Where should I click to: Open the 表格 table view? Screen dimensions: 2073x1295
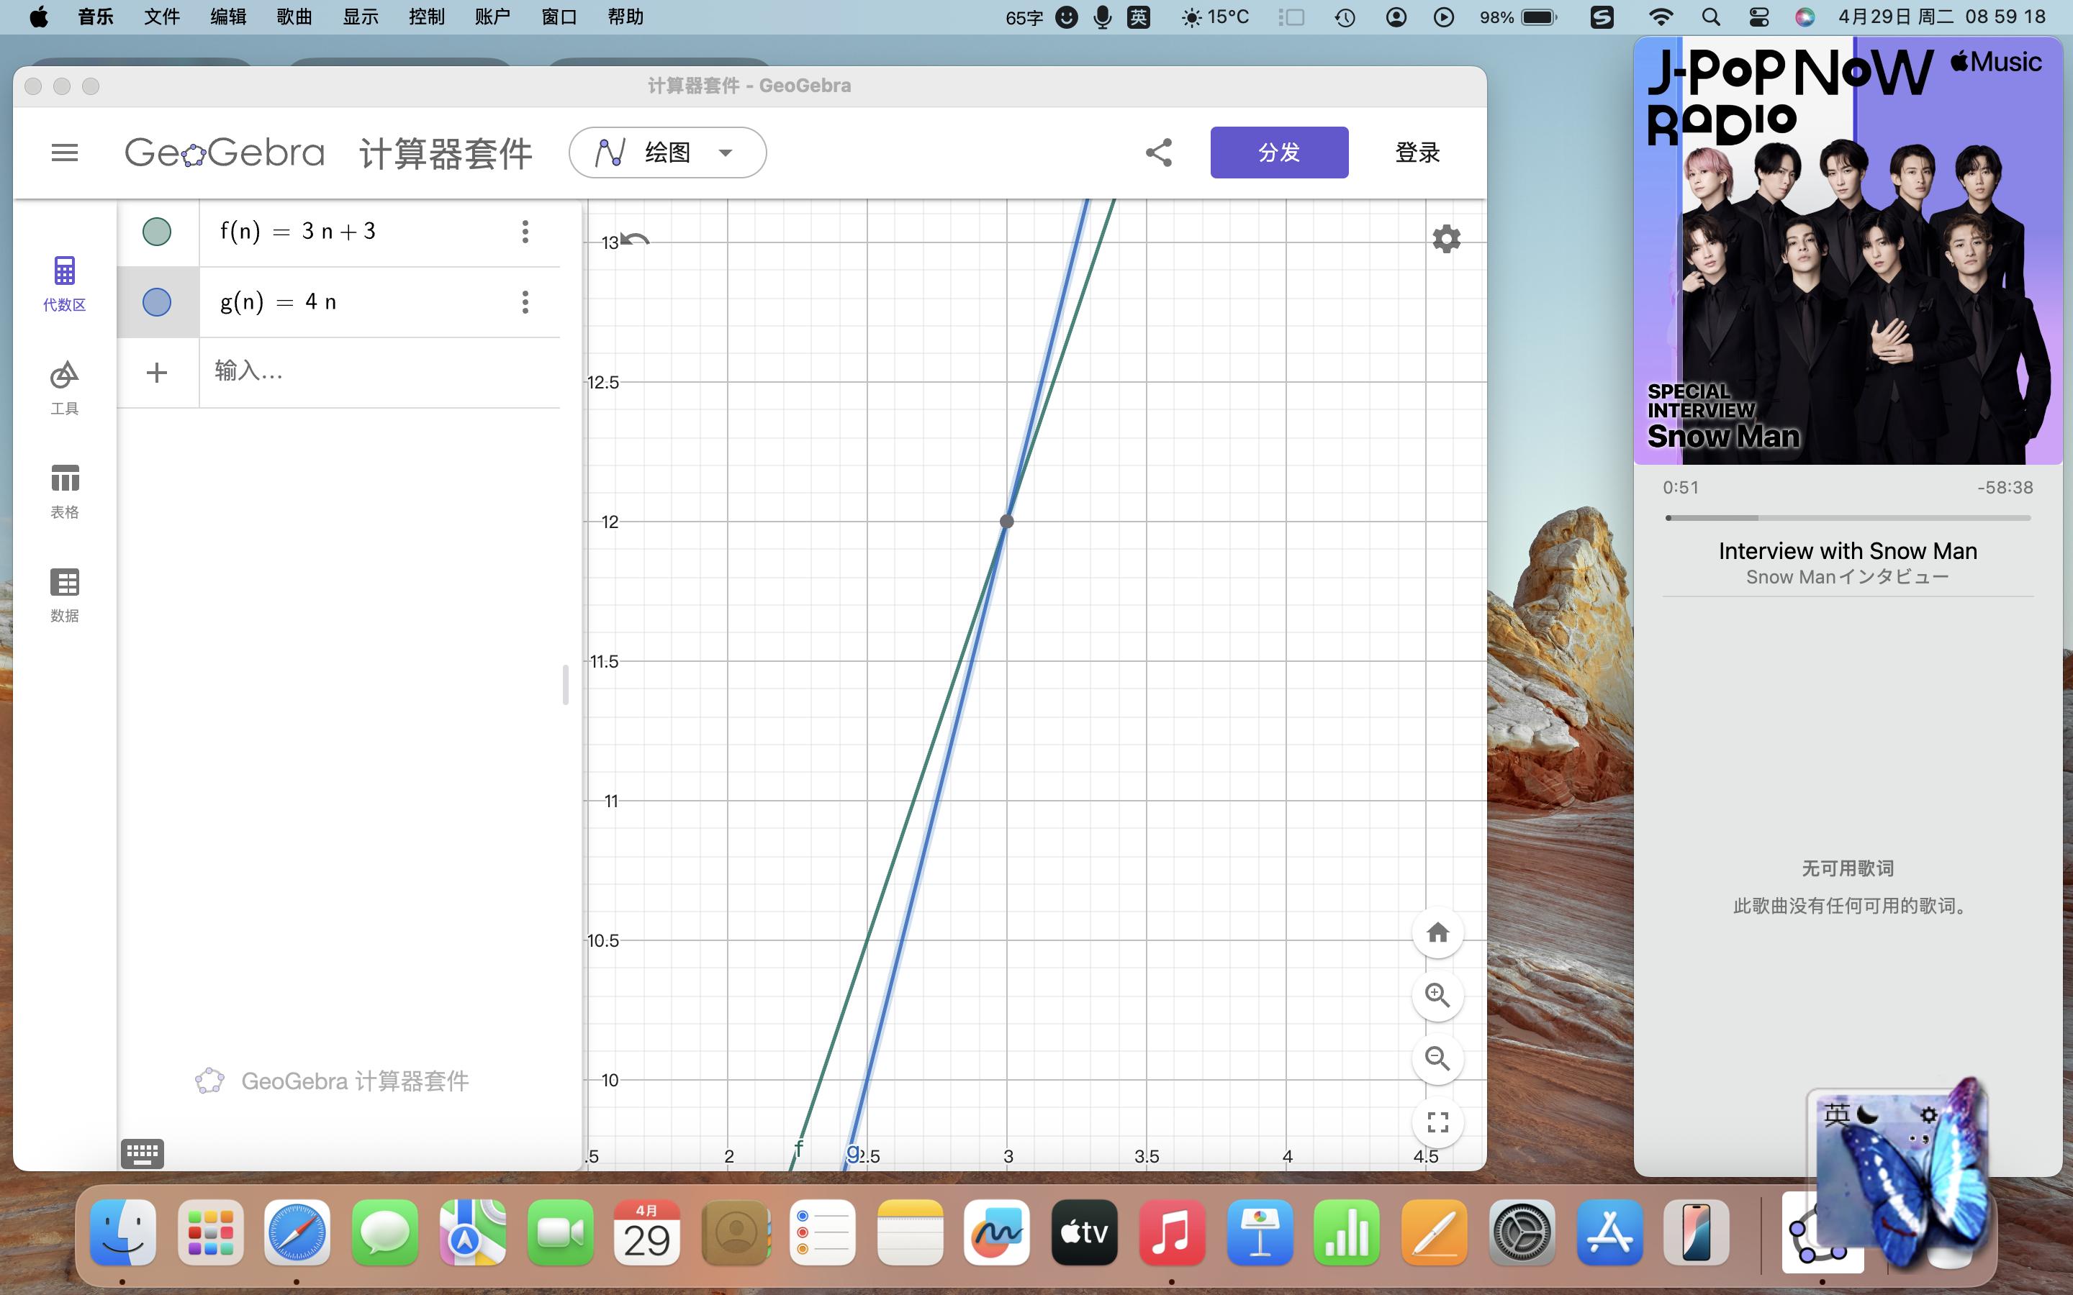point(64,491)
